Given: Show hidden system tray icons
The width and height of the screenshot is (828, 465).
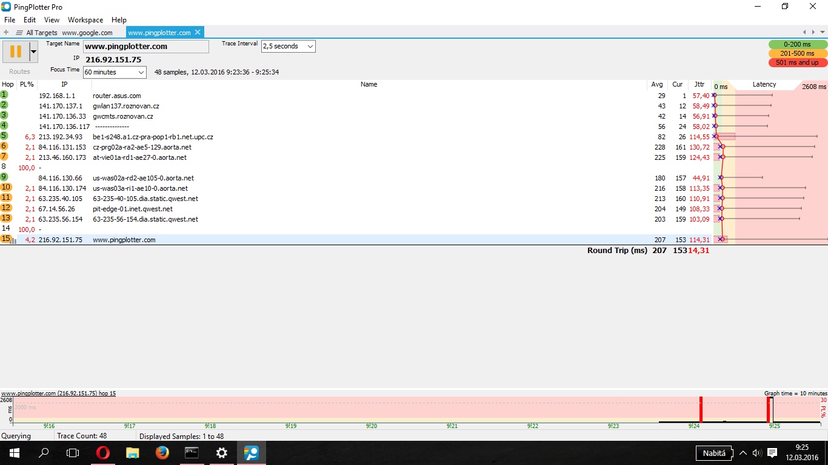Looking at the screenshot, I should pos(743,453).
